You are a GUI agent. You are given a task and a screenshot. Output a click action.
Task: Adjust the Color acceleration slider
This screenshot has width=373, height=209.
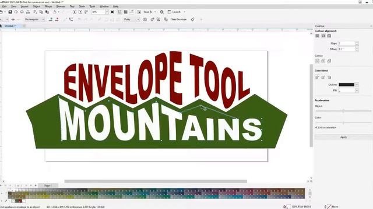343,122
